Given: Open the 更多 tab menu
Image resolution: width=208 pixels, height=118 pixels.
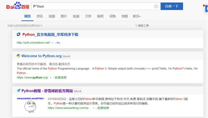Looking at the screenshot, I should tap(136, 16).
